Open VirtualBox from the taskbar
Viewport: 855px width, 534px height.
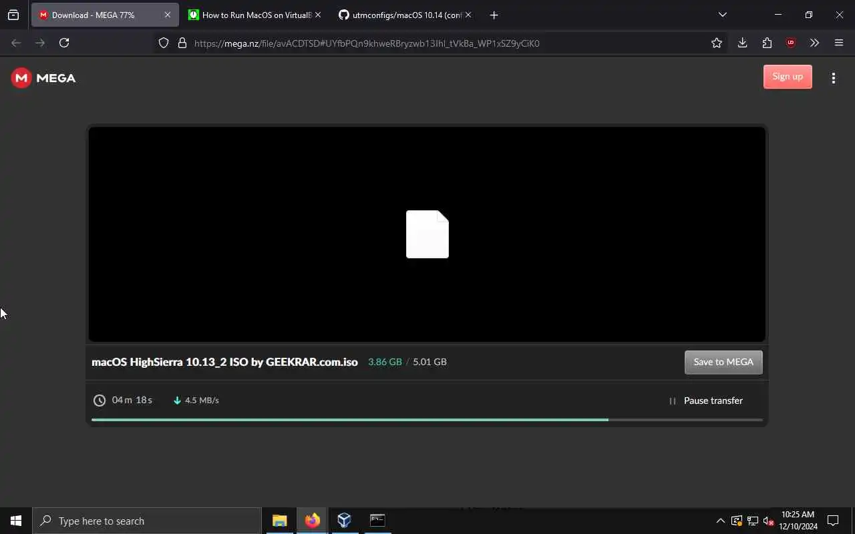(x=344, y=521)
